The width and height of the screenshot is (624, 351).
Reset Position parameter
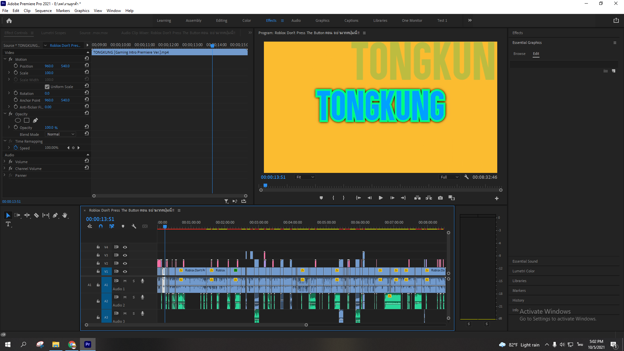(x=87, y=66)
